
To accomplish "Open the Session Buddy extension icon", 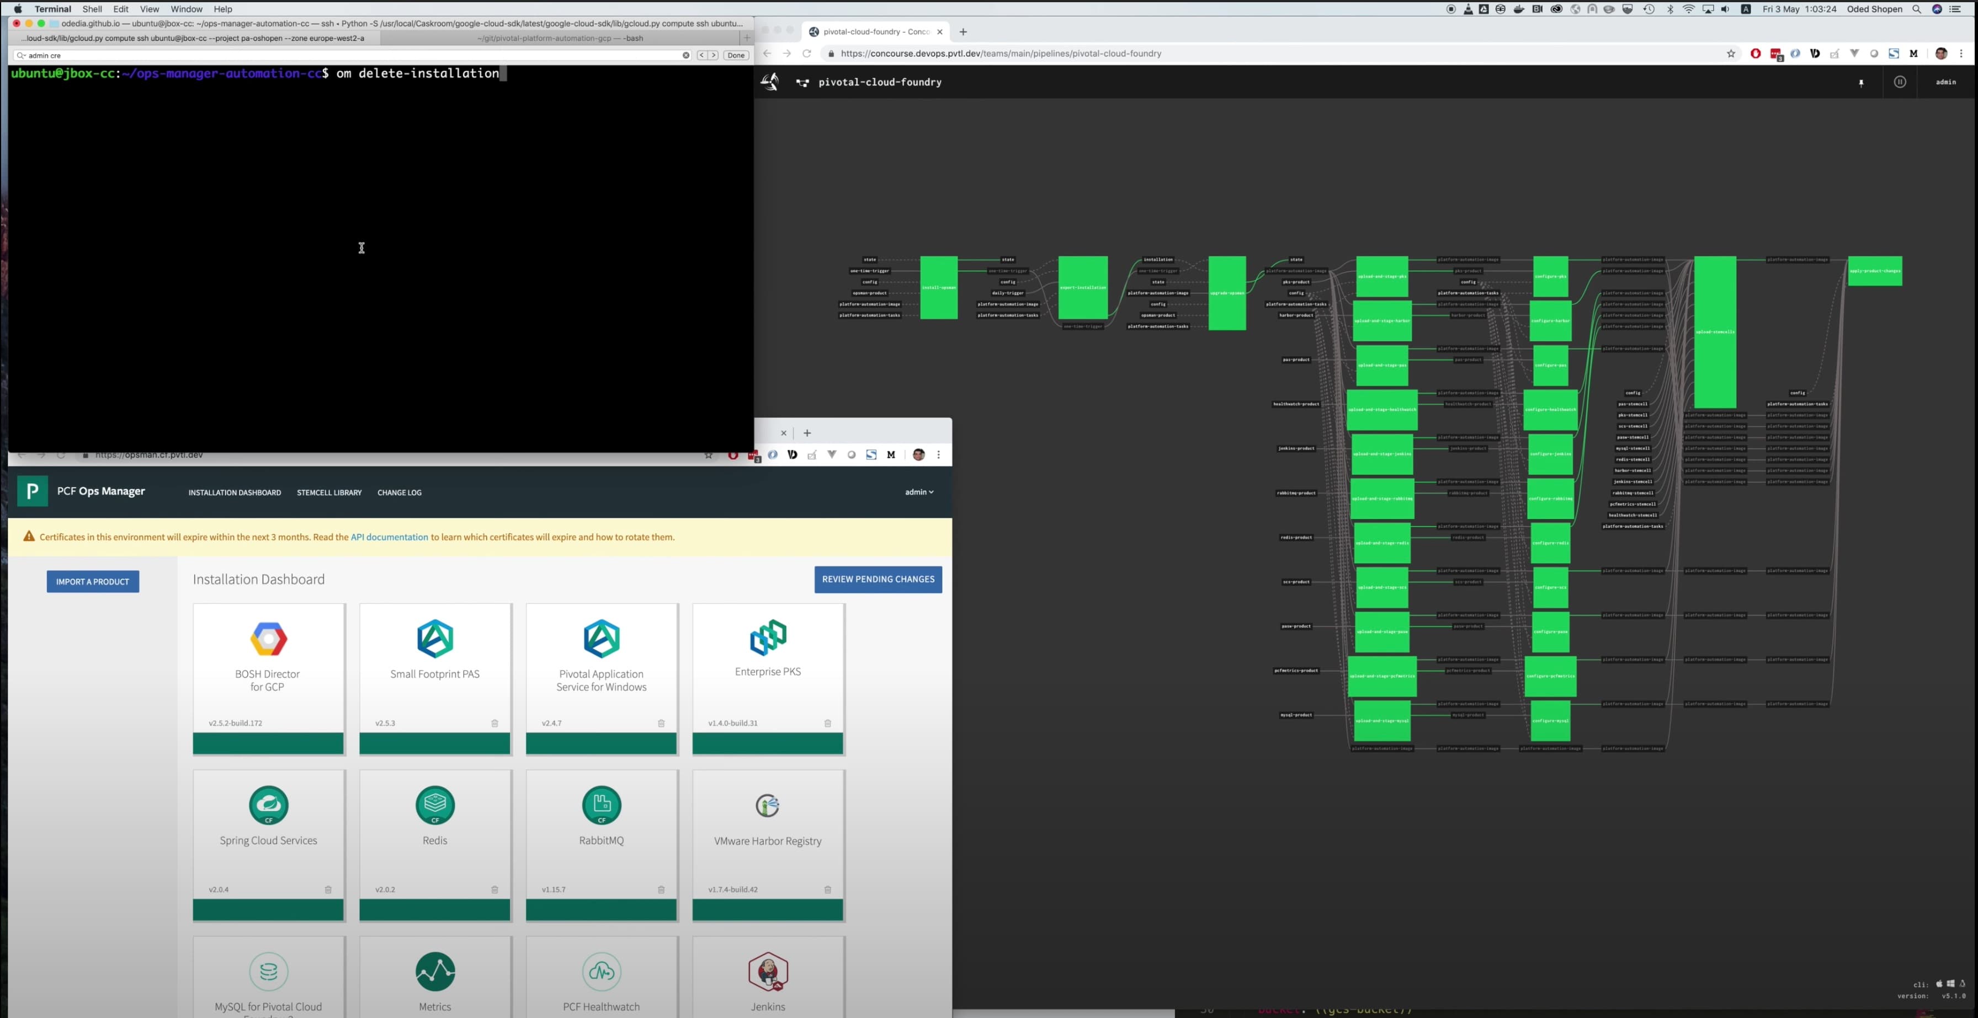I will tap(1894, 53).
